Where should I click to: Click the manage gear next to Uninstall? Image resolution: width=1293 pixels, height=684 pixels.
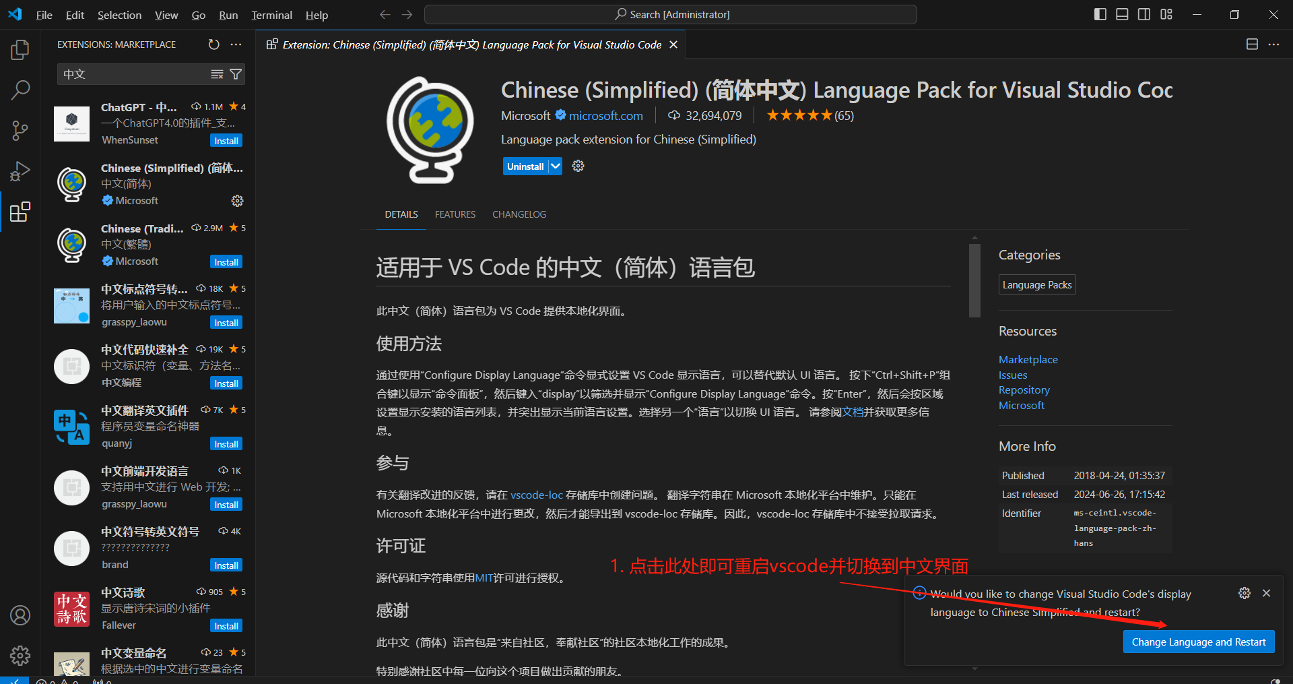tap(578, 166)
